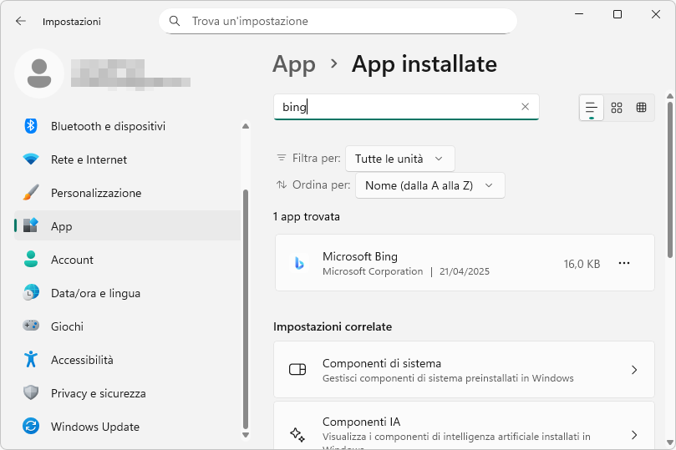Open Windows Update section
676x450 pixels.
click(128, 427)
